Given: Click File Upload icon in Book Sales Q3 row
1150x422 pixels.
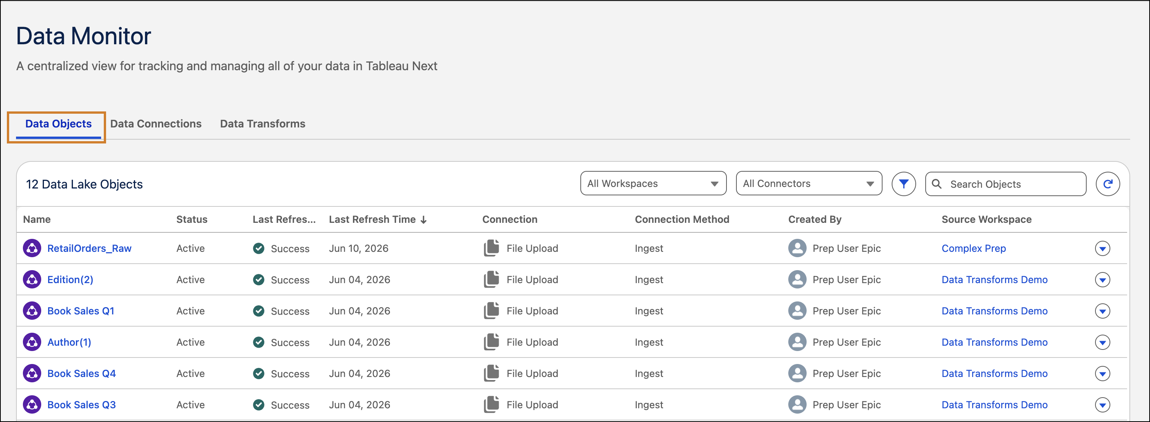Looking at the screenshot, I should tap(491, 404).
